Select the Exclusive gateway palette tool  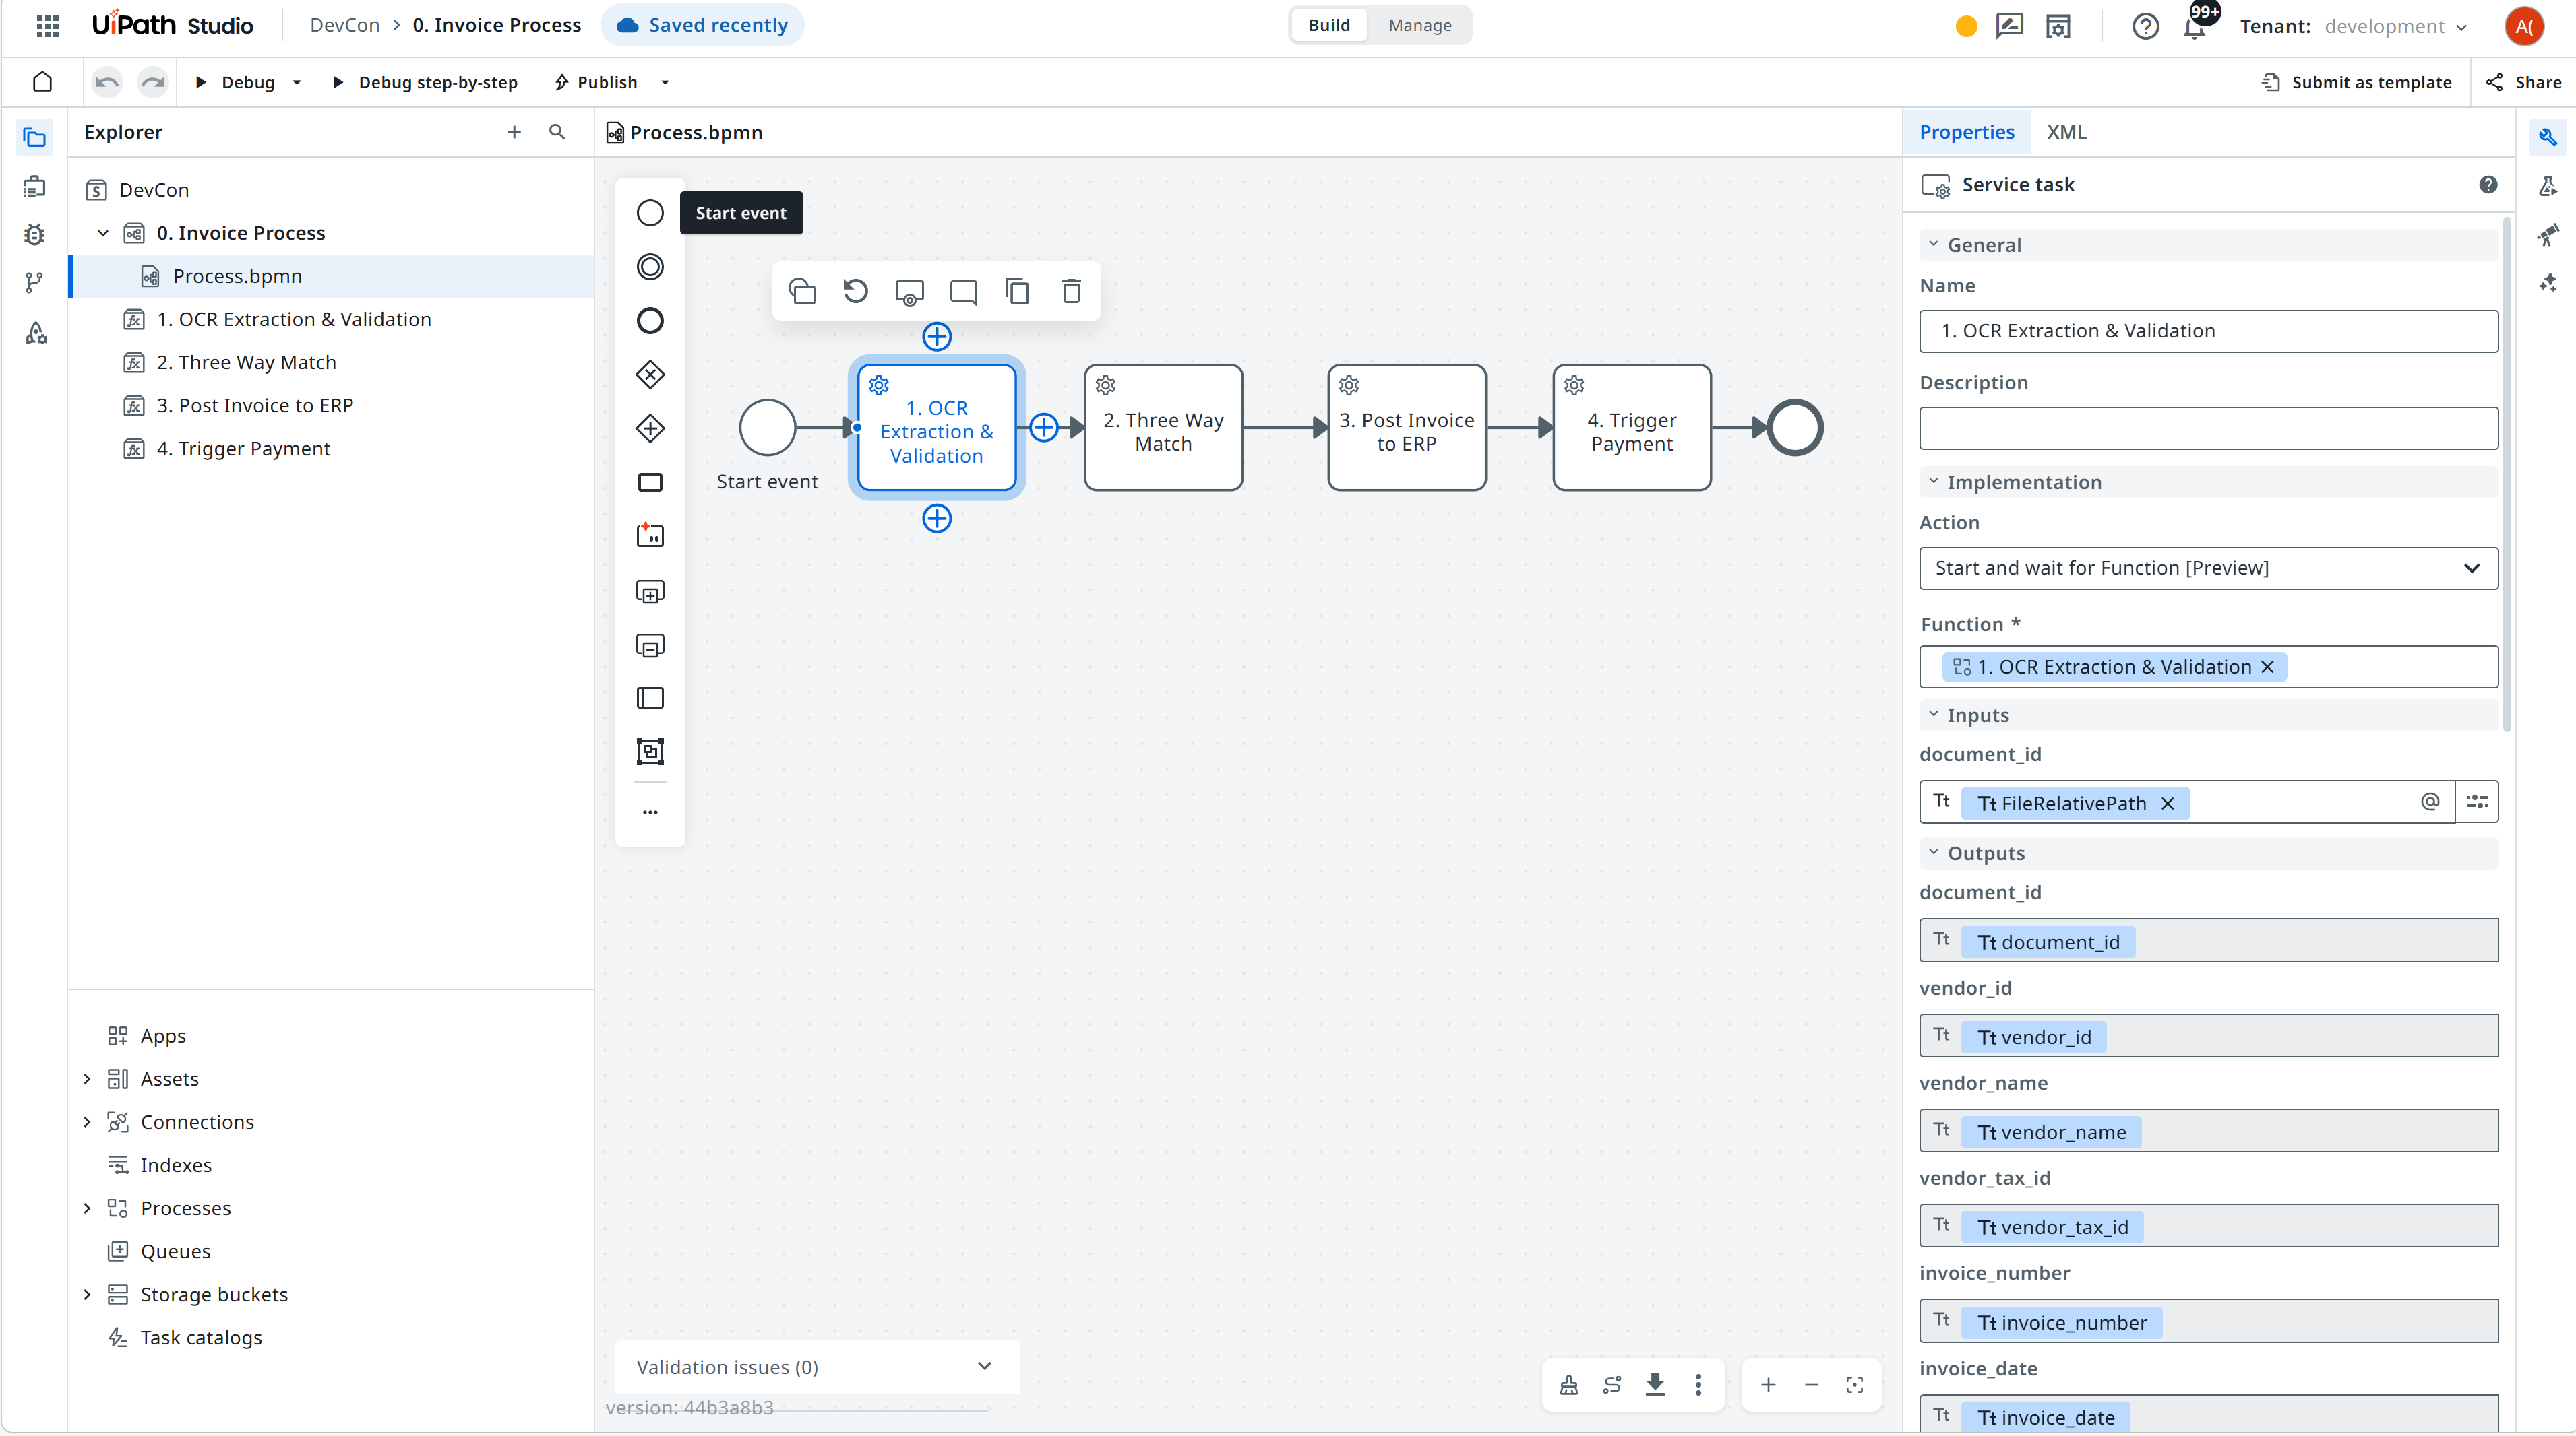(x=650, y=374)
